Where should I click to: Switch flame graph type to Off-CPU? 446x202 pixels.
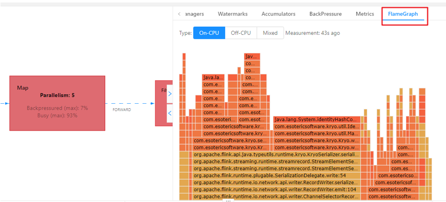(x=241, y=33)
